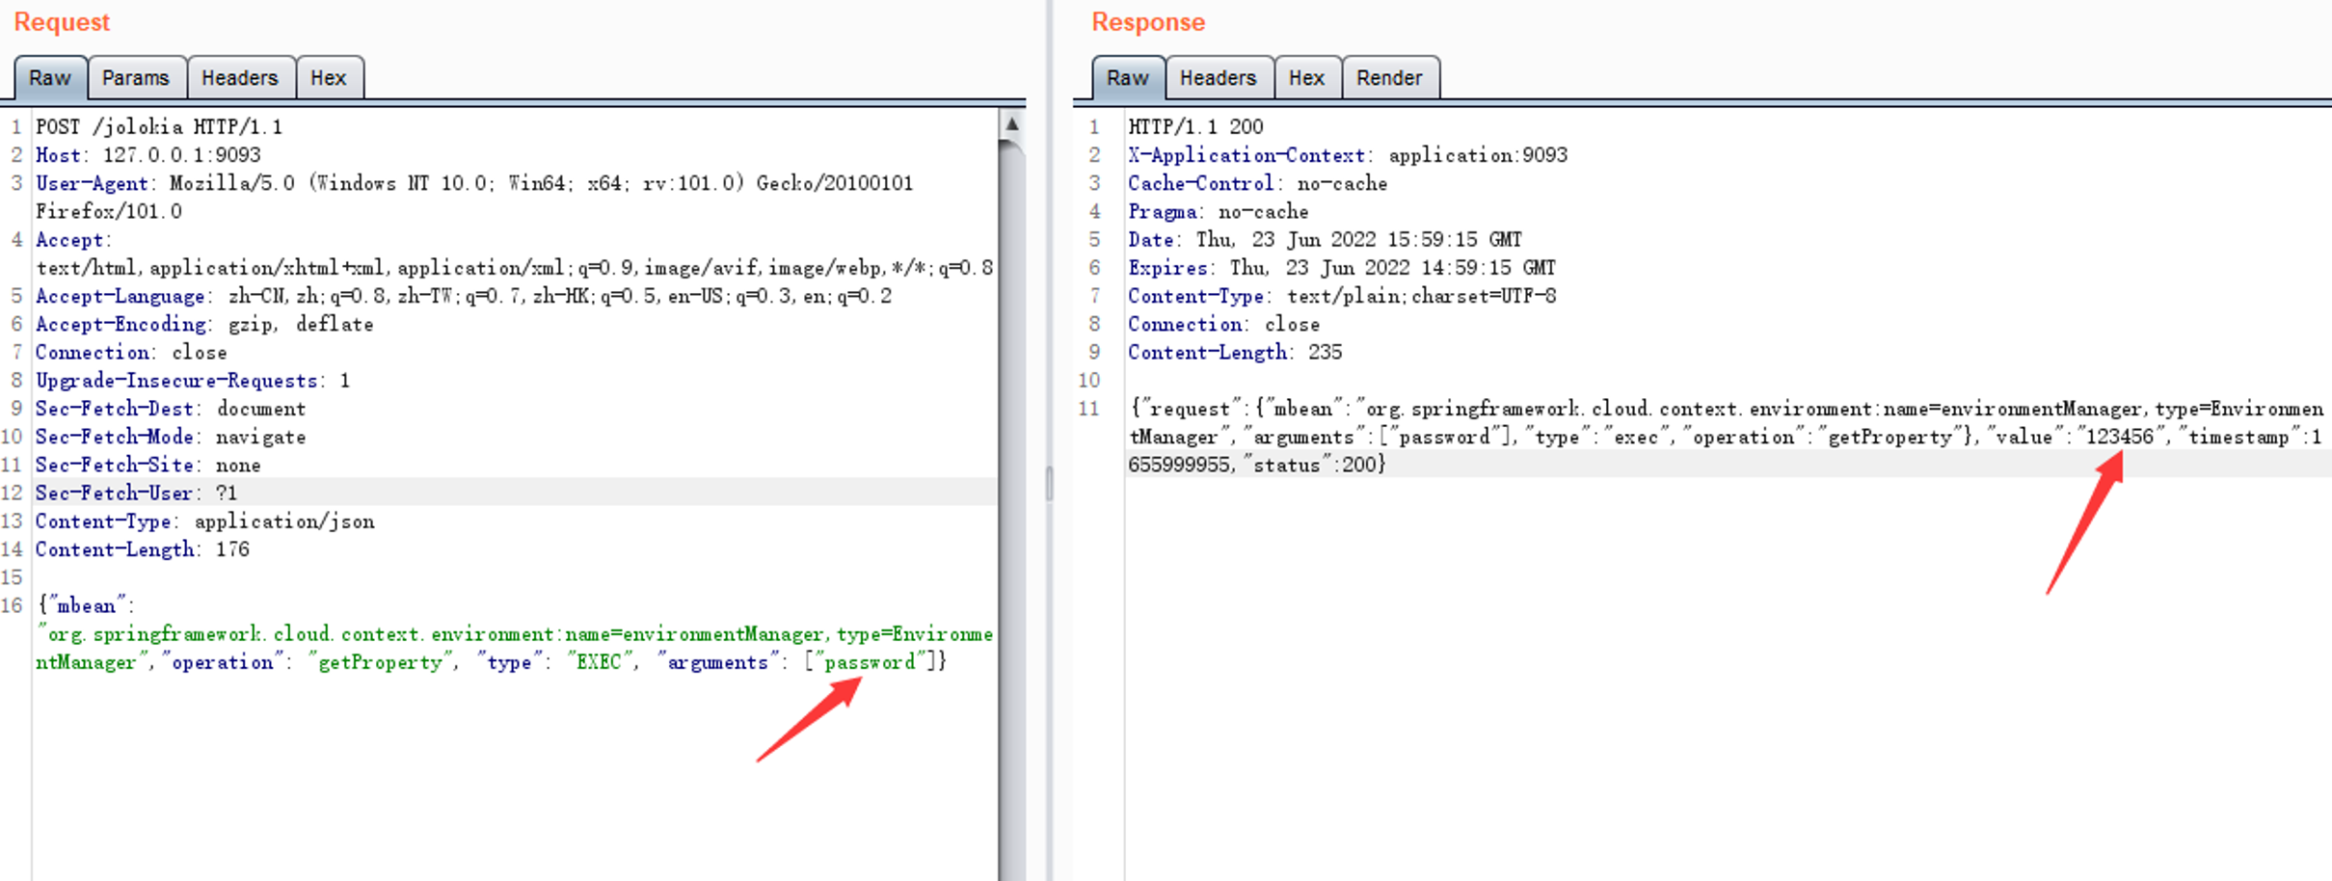Click the HTTP/1.1 200 response status line
The height and width of the screenshot is (881, 2332).
1195,127
